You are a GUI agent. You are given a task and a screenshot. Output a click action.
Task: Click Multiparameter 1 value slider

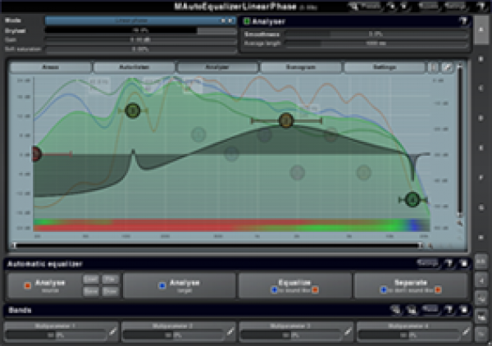coord(56,335)
